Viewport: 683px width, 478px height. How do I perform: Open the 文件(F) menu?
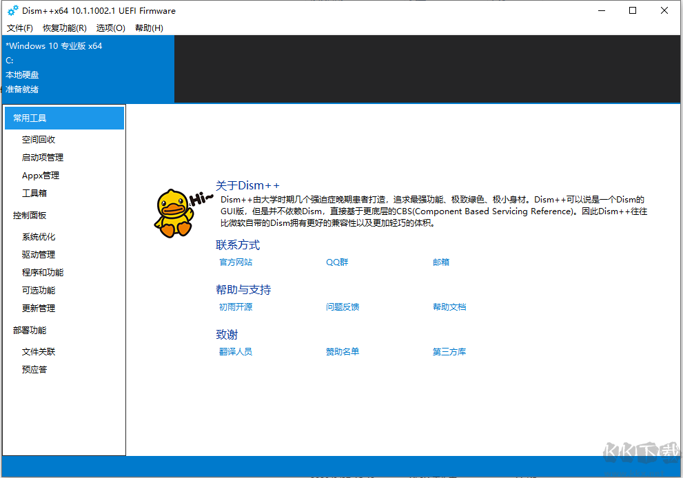pos(19,28)
